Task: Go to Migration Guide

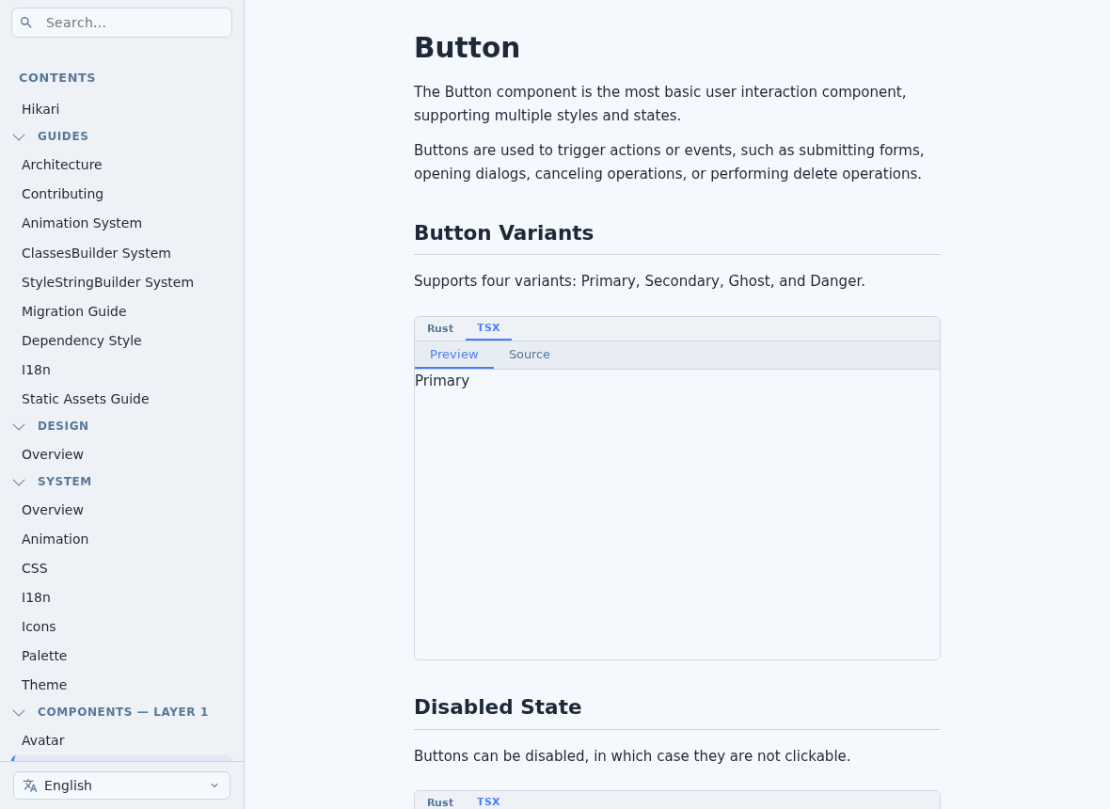Action: pos(73,311)
